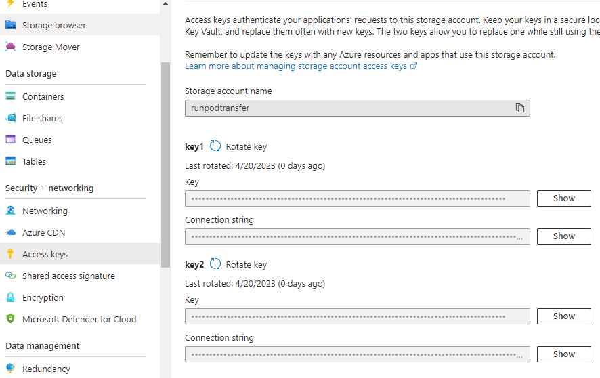600x378 pixels.
Task: Show the key1 connection string
Action: tap(563, 236)
